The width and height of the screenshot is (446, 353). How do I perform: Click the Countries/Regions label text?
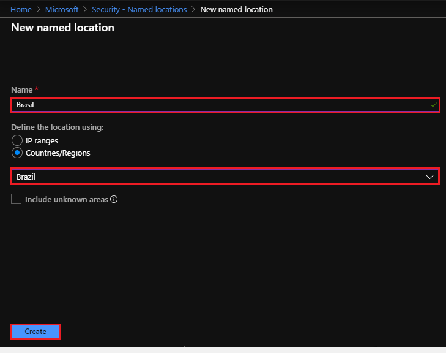point(58,153)
